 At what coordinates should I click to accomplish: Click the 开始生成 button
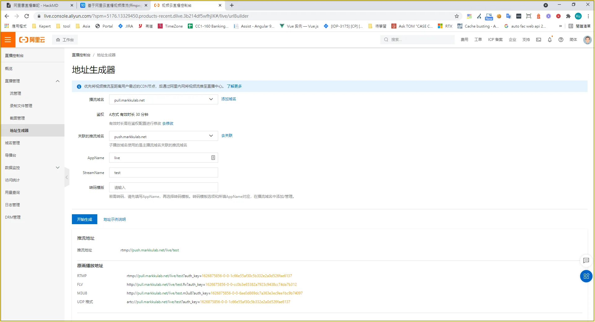tap(85, 219)
